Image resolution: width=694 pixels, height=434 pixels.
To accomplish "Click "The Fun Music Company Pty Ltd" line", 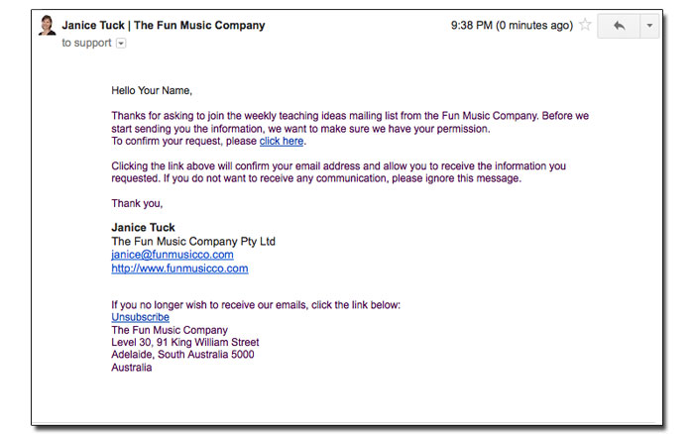I will (193, 242).
